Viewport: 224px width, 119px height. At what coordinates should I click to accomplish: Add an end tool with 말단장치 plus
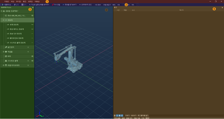coord(28,47)
